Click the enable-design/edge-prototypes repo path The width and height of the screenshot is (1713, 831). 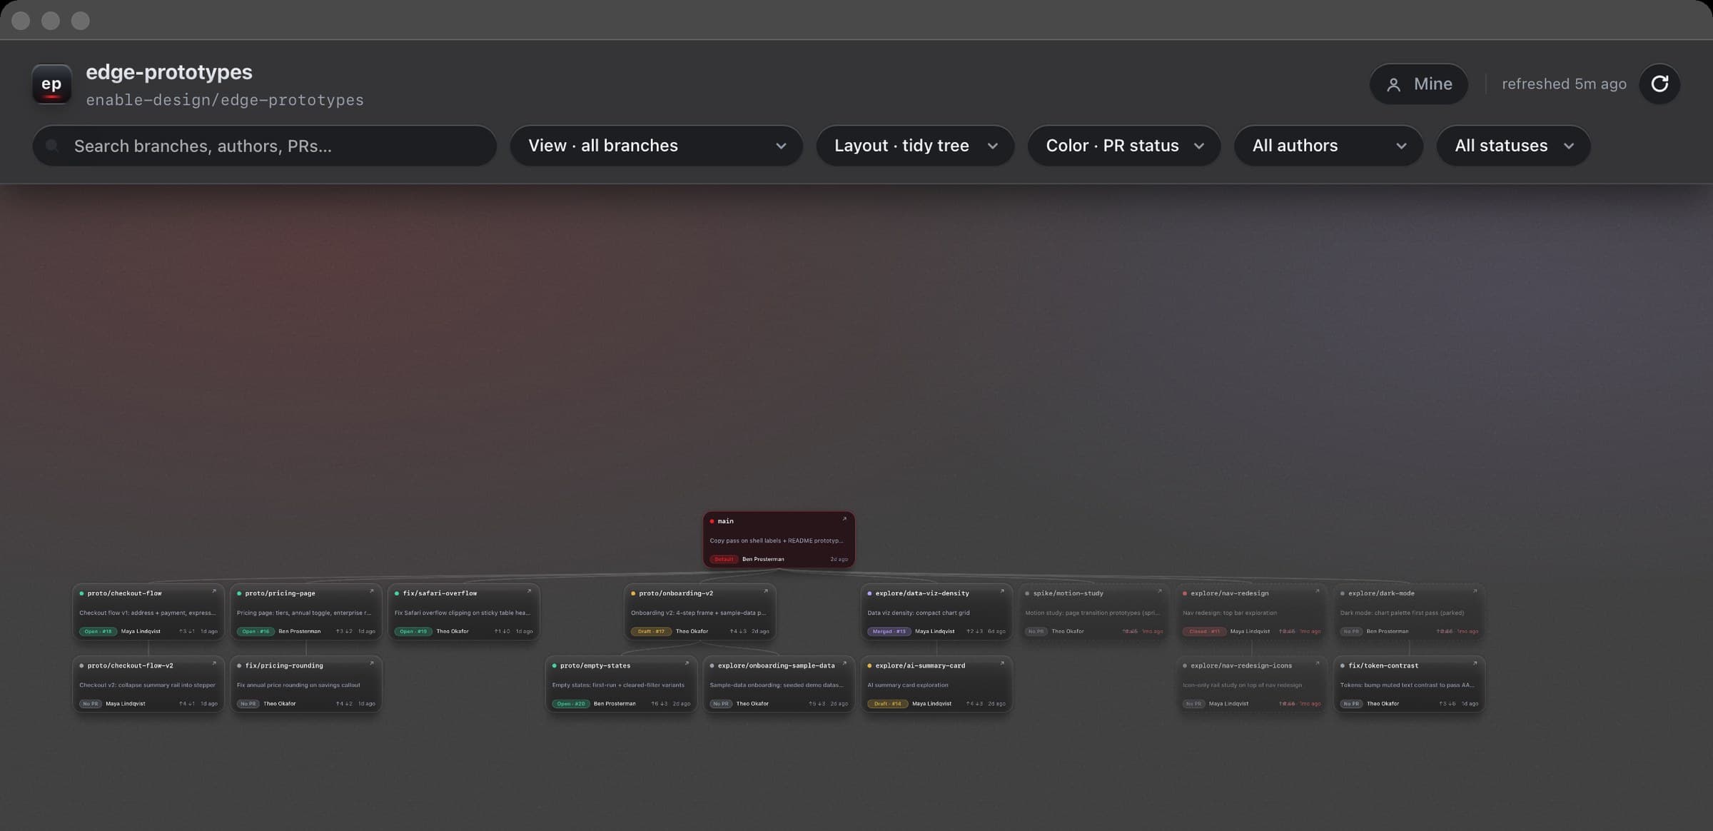click(x=225, y=100)
